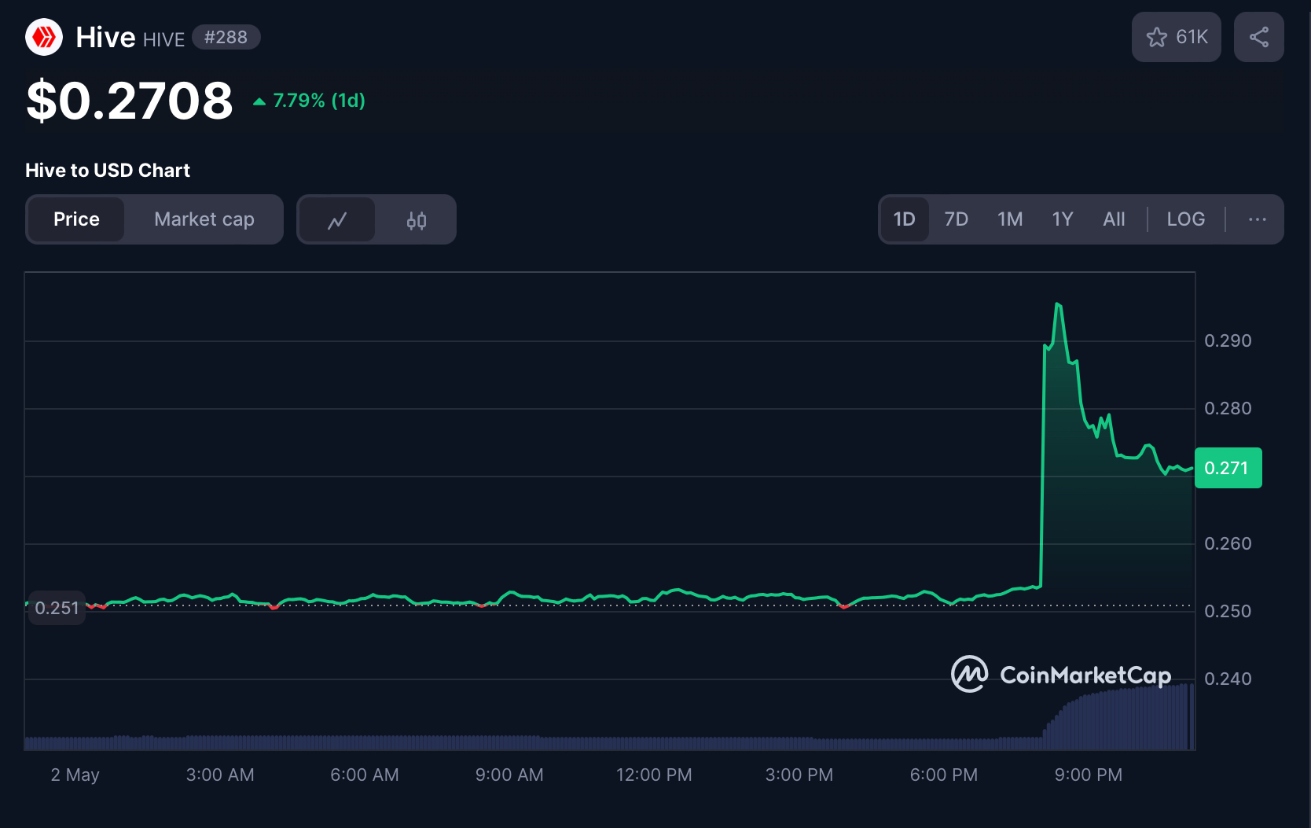1311x828 pixels.
Task: Click the $0.2708 price value
Action: click(130, 101)
